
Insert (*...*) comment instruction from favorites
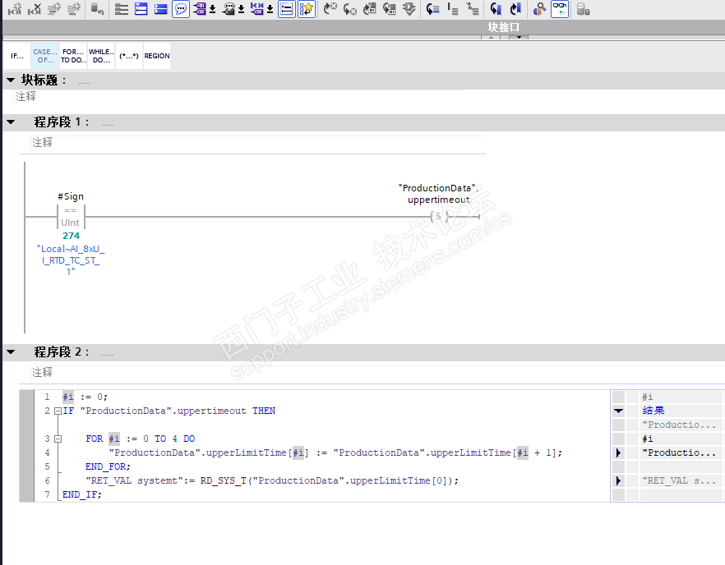pyautogui.click(x=129, y=56)
